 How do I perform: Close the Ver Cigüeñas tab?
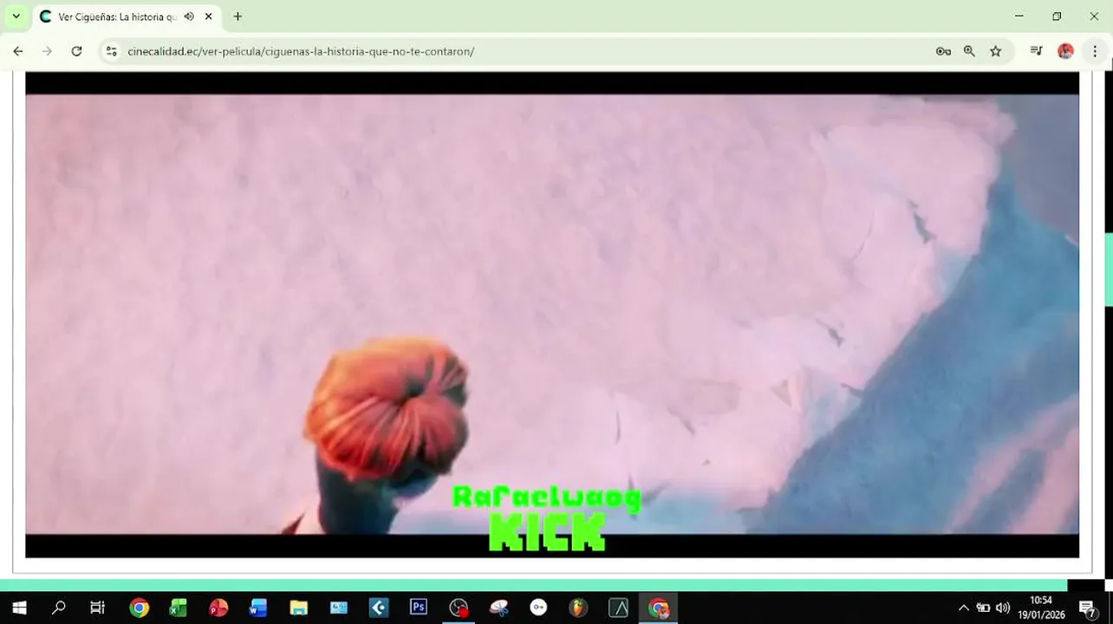point(208,16)
